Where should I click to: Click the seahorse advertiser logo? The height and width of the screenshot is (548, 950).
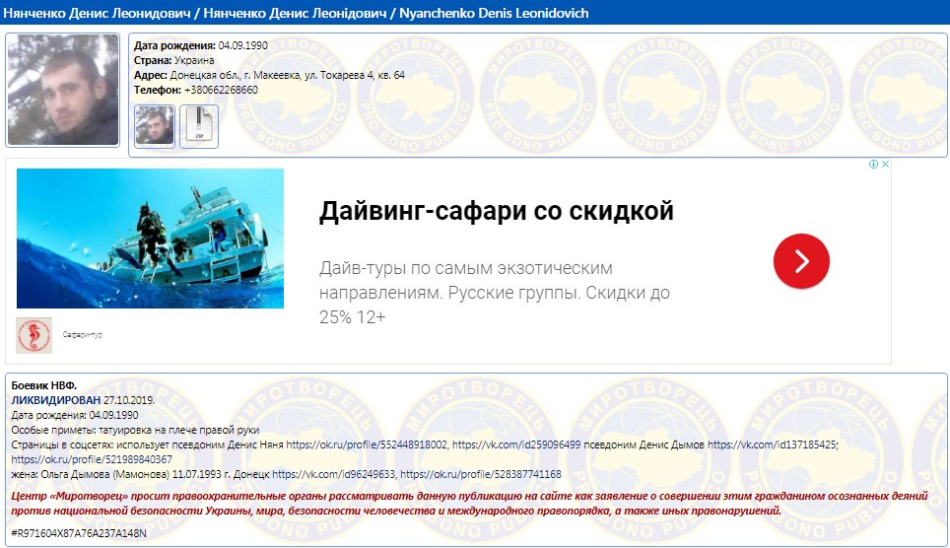[34, 335]
